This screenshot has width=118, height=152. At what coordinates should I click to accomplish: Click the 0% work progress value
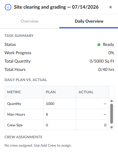[x=111, y=53]
